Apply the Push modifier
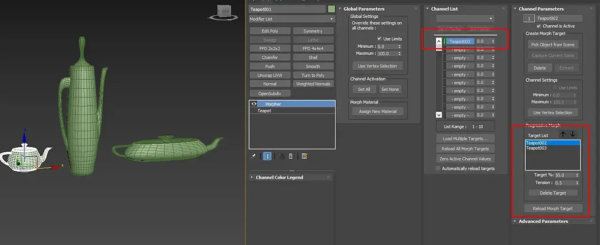This screenshot has height=245, width=600. tap(270, 66)
